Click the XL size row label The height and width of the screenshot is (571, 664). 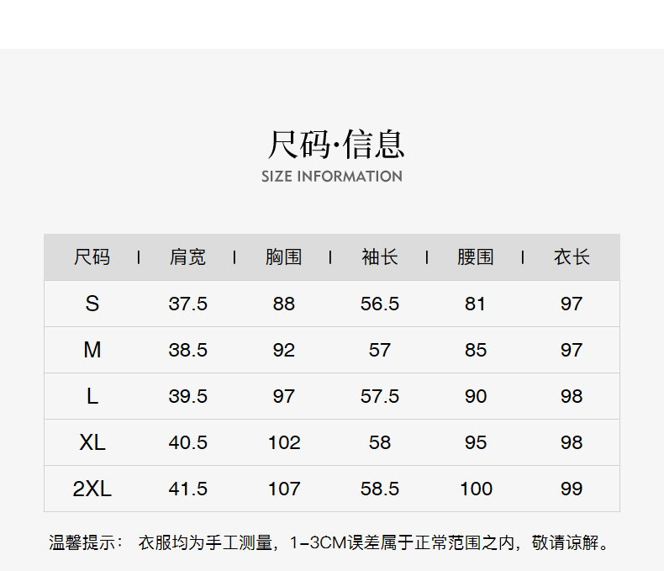click(92, 442)
